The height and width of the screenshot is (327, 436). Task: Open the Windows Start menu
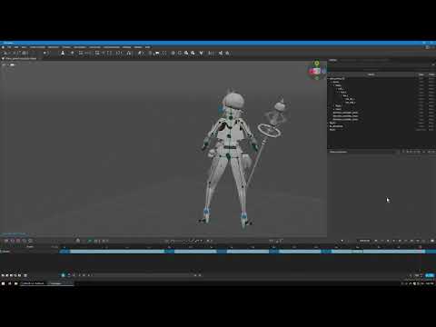tap(3, 283)
